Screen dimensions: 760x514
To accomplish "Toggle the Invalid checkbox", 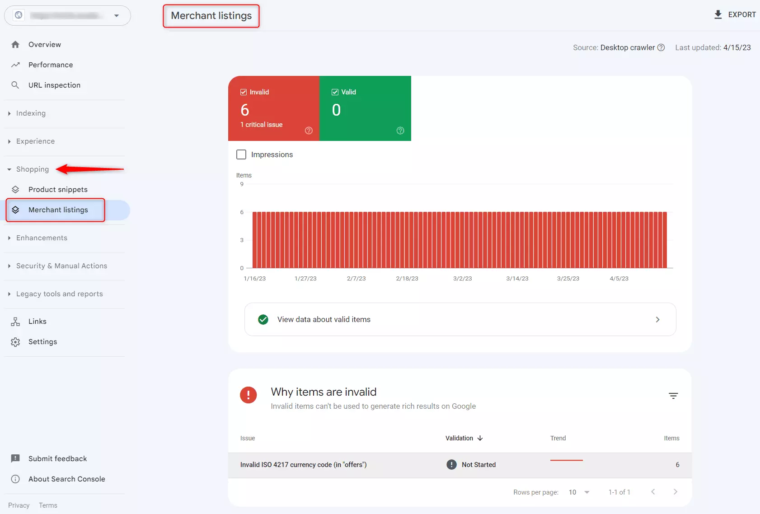I will click(244, 92).
